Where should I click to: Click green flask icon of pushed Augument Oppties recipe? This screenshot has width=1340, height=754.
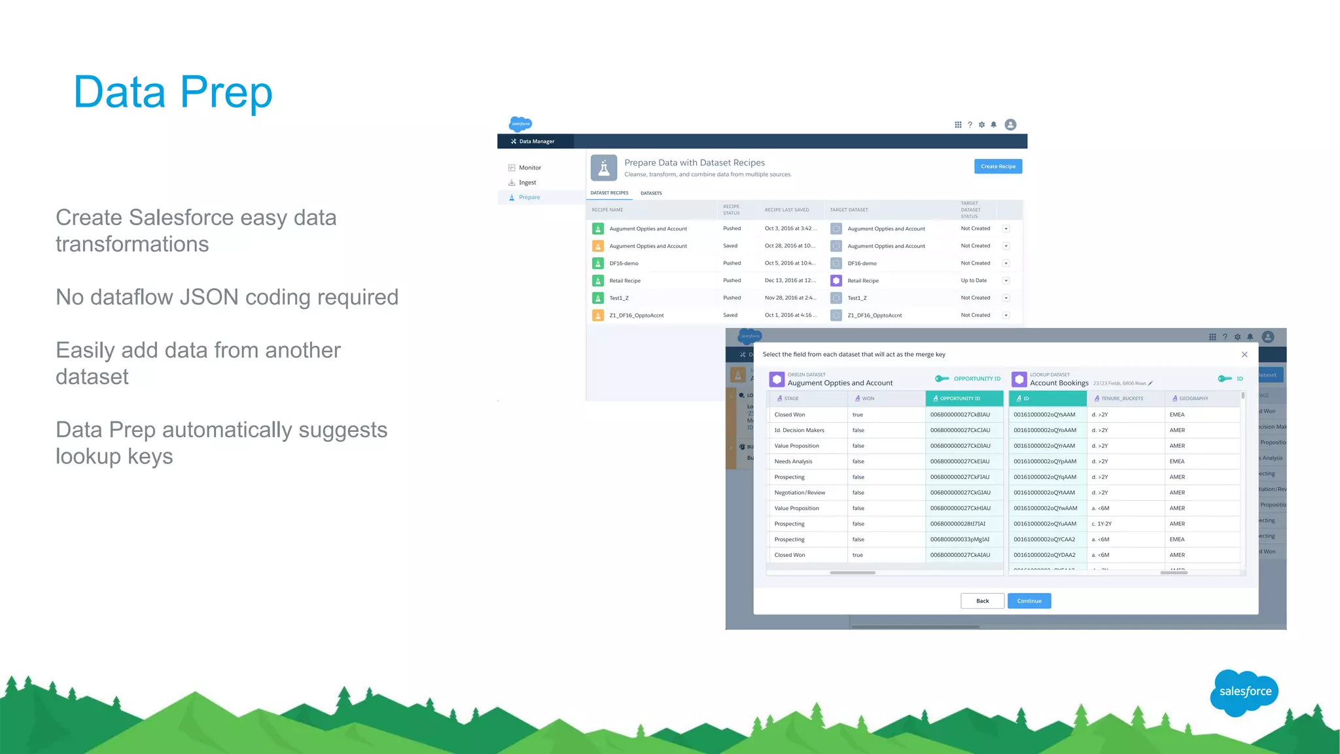tap(598, 228)
